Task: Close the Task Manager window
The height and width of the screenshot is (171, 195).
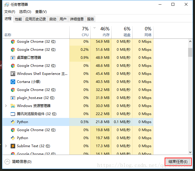Action: 186,5
